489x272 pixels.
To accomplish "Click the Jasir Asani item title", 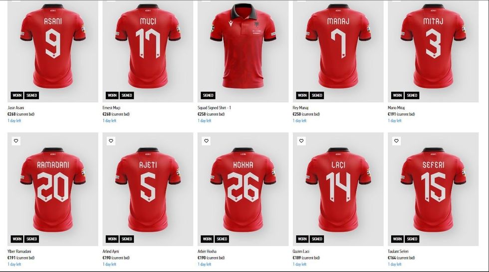I will tap(15, 108).
